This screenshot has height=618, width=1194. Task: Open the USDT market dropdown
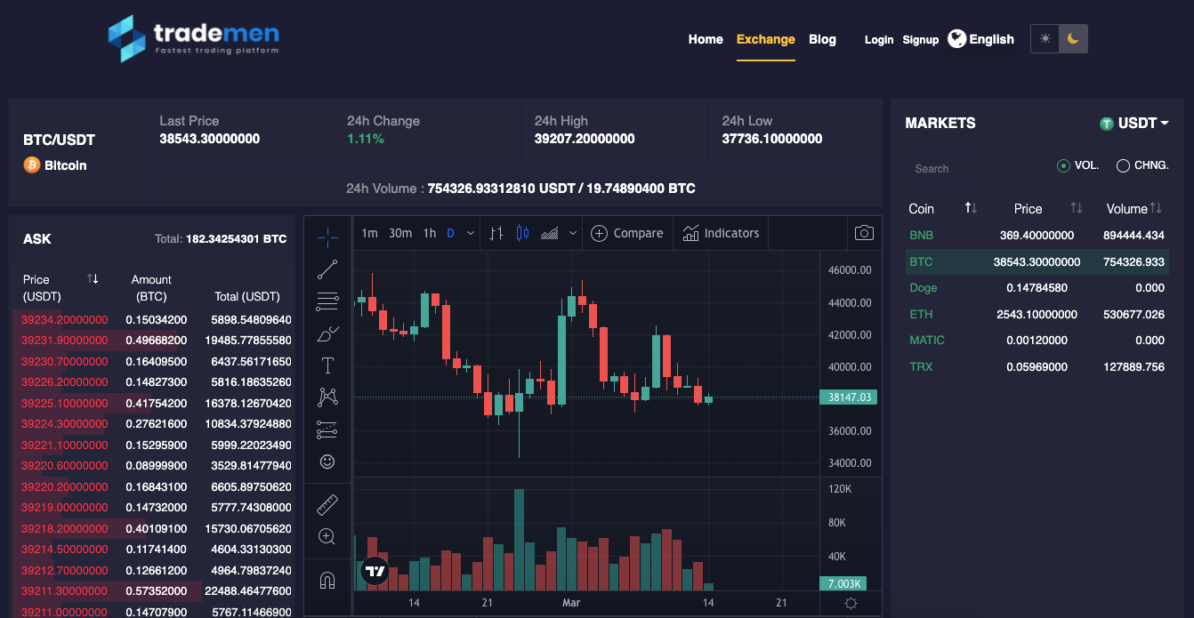click(x=1134, y=124)
